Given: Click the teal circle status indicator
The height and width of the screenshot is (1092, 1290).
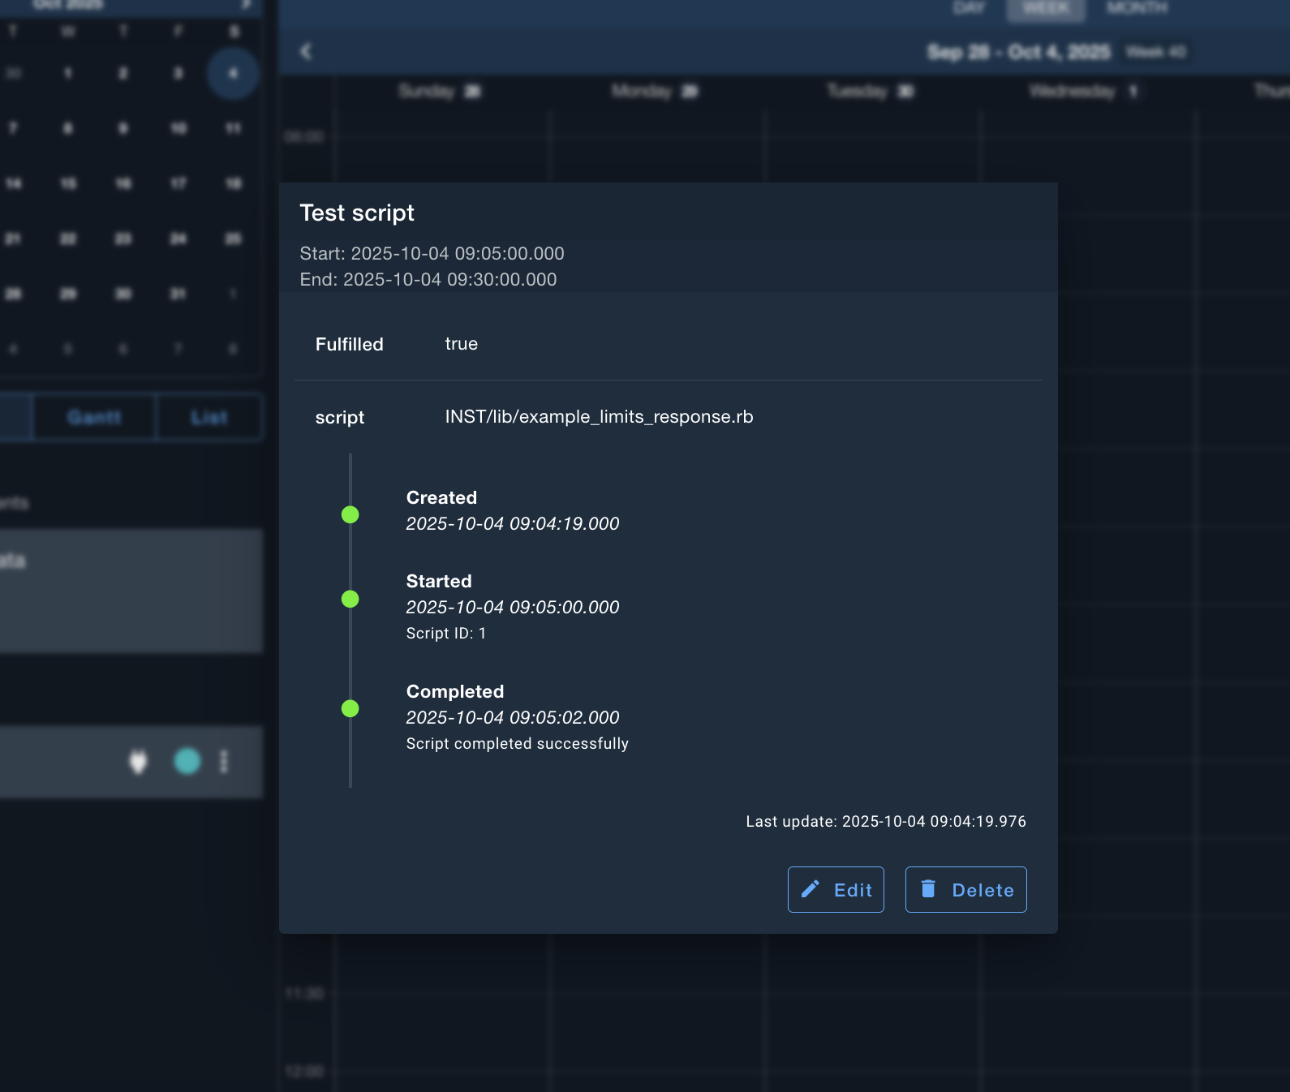Looking at the screenshot, I should point(187,761).
